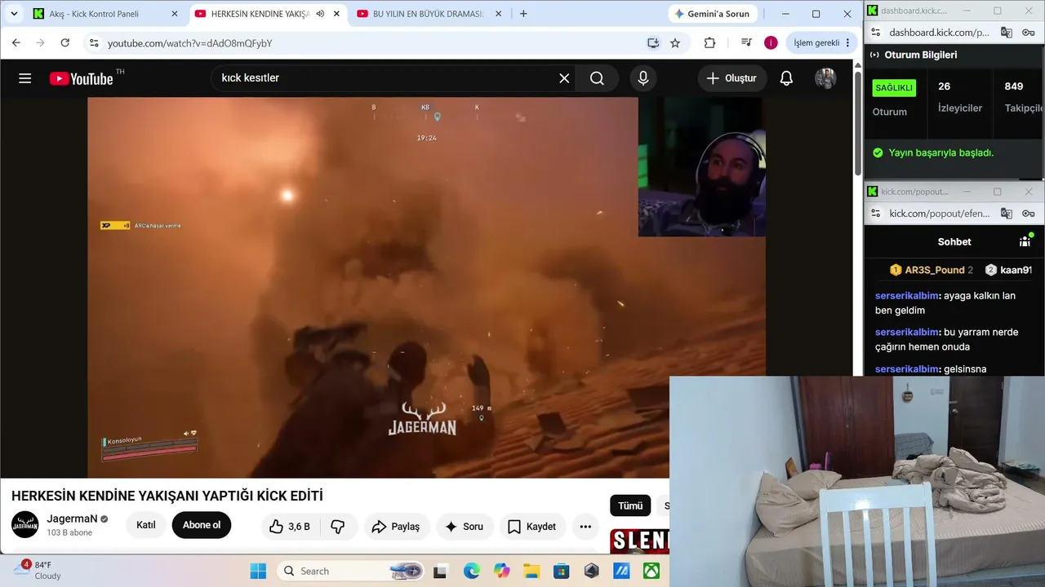Reload the YouTube page

pos(65,43)
